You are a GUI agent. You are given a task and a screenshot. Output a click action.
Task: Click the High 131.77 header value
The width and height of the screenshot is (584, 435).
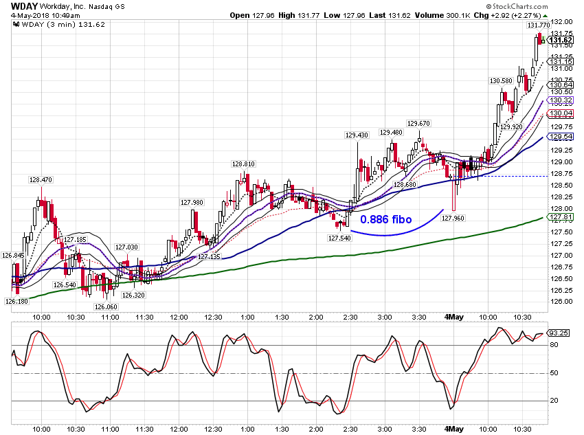299,15
